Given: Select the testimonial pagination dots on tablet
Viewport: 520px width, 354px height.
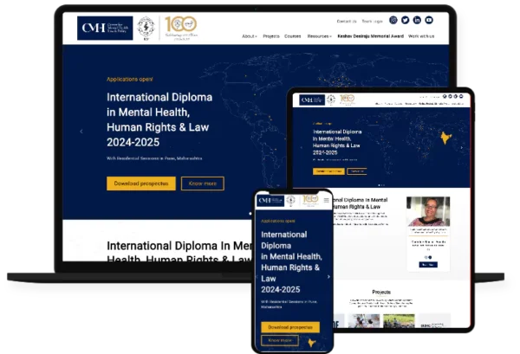Looking at the screenshot, I should 428,257.
